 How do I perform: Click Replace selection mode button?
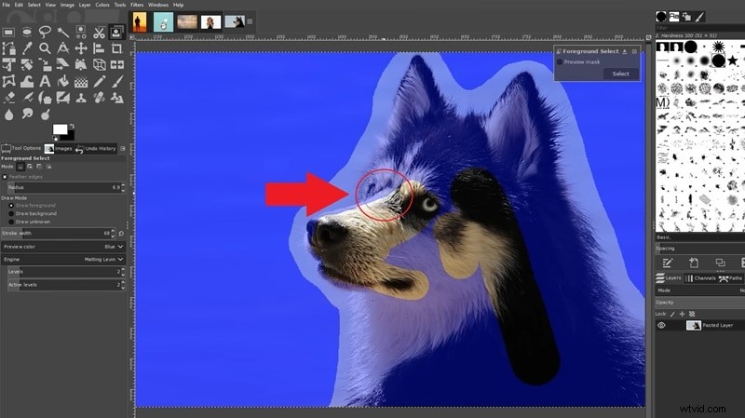point(20,167)
